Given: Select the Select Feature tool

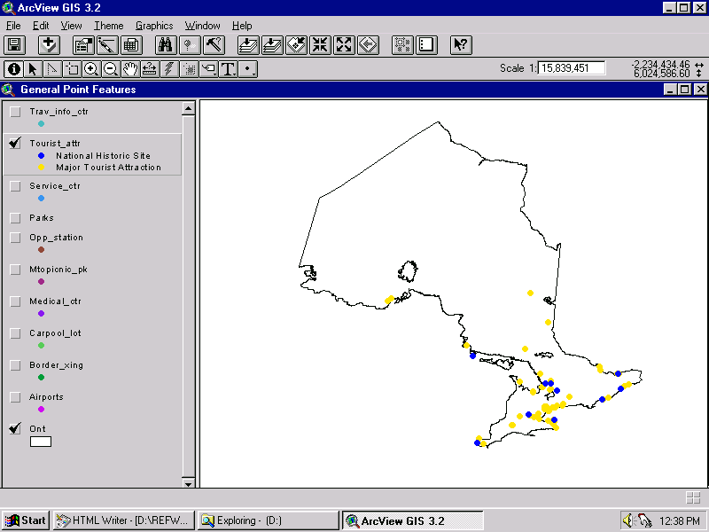Looking at the screenshot, I should [x=72, y=69].
